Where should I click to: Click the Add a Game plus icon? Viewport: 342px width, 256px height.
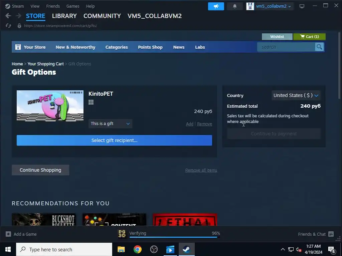pyautogui.click(x=8, y=234)
